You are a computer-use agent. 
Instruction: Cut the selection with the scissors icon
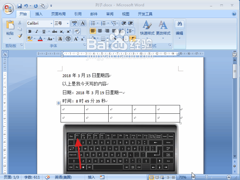click(x=19, y=23)
